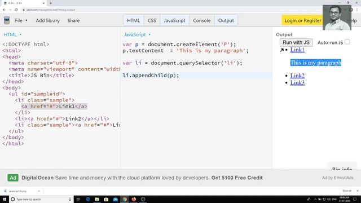Click the querySelector('li') code line

point(182,63)
